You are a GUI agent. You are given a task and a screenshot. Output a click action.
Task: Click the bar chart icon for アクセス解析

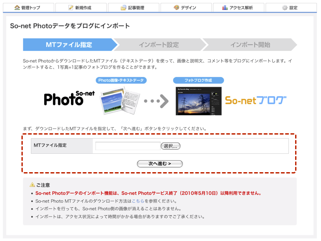[225, 8]
